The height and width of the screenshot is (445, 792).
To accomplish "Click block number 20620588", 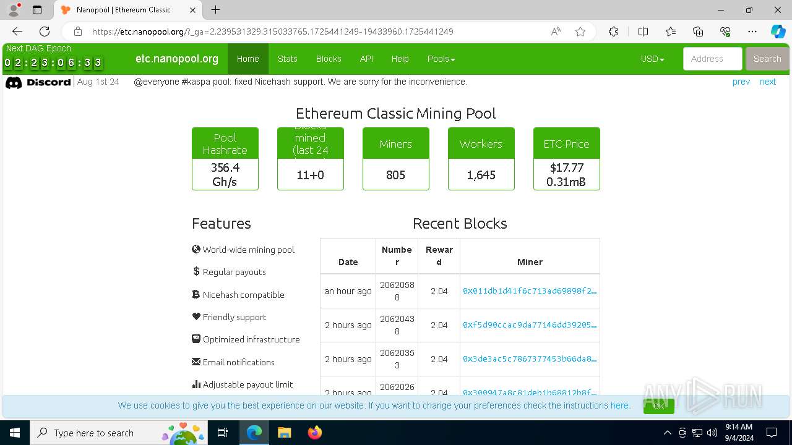I will (397, 291).
